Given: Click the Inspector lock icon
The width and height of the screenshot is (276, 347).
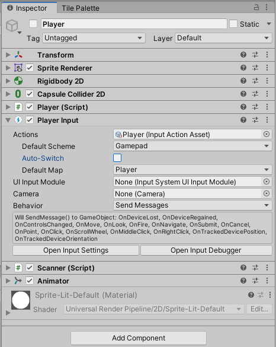Looking at the screenshot, I should [x=256, y=7].
